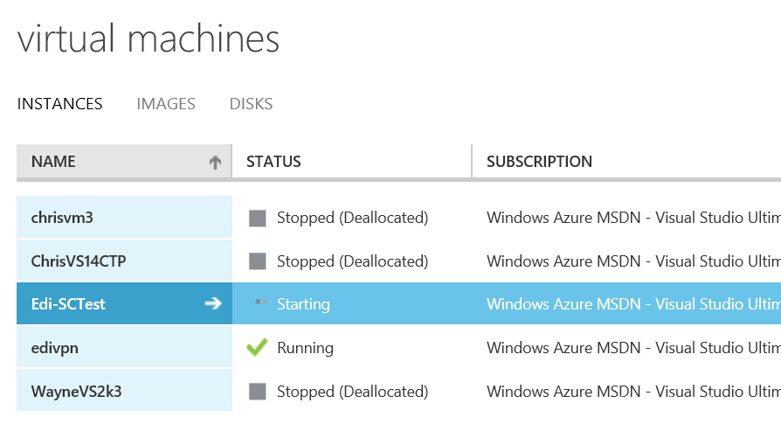
Task: Select the INSTANCES tab
Action: click(x=59, y=104)
